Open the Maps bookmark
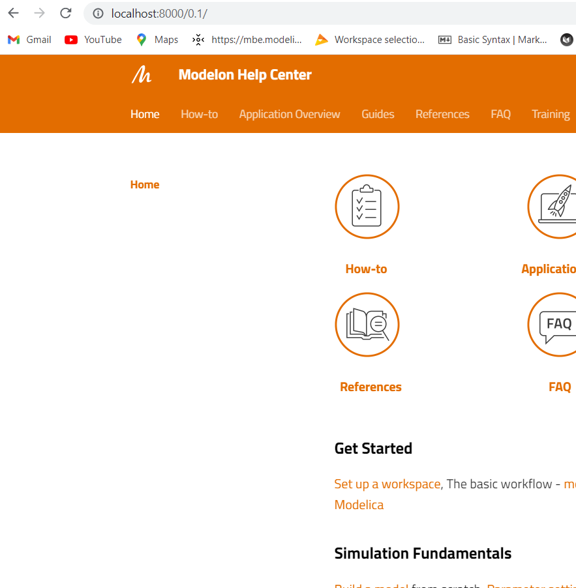 [x=157, y=40]
